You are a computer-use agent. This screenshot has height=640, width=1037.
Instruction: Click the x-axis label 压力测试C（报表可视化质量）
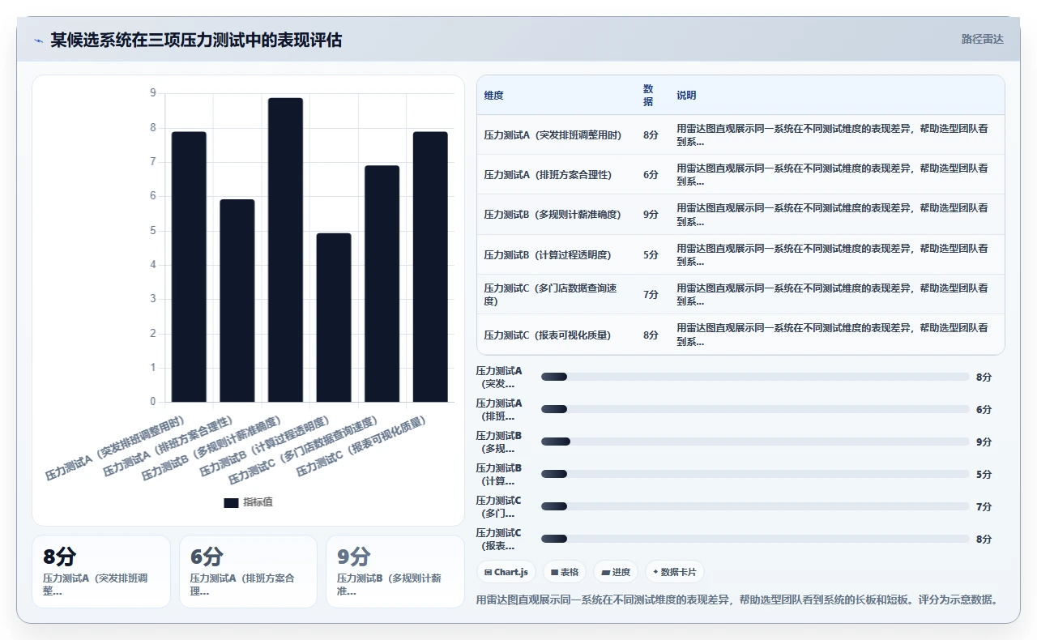(x=361, y=447)
